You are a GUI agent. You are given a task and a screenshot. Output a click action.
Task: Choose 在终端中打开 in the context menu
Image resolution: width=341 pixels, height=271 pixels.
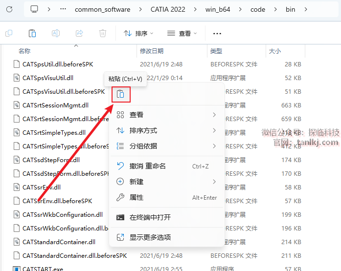coord(167,217)
